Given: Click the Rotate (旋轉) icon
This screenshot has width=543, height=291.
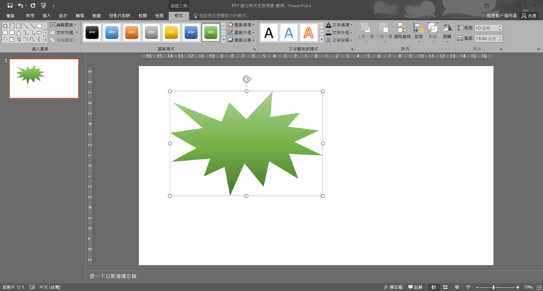Looking at the screenshot, I should pyautogui.click(x=447, y=31).
